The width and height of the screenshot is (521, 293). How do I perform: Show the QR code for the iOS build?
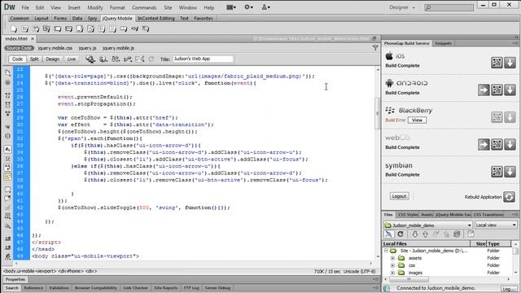[x=497, y=63]
